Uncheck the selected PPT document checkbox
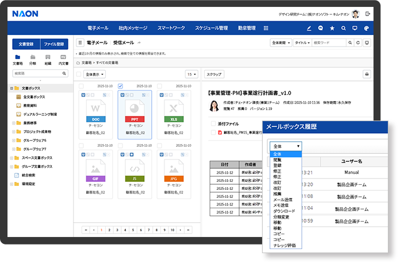The image size is (408, 264). coord(120,86)
